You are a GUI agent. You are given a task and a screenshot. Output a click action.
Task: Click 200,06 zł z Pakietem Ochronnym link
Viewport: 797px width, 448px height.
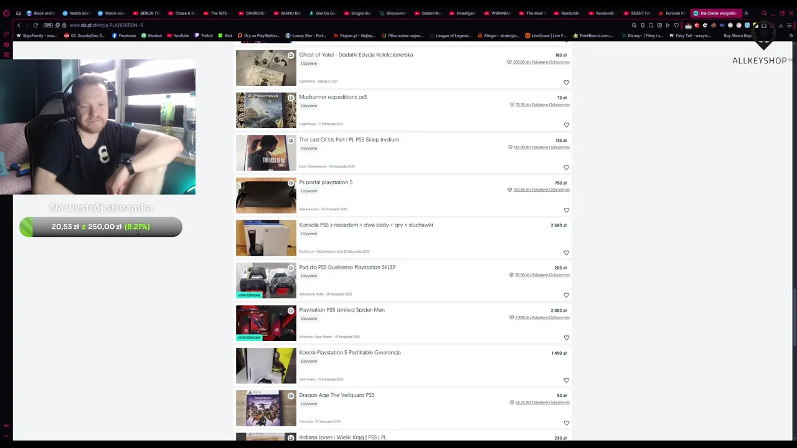(x=541, y=62)
